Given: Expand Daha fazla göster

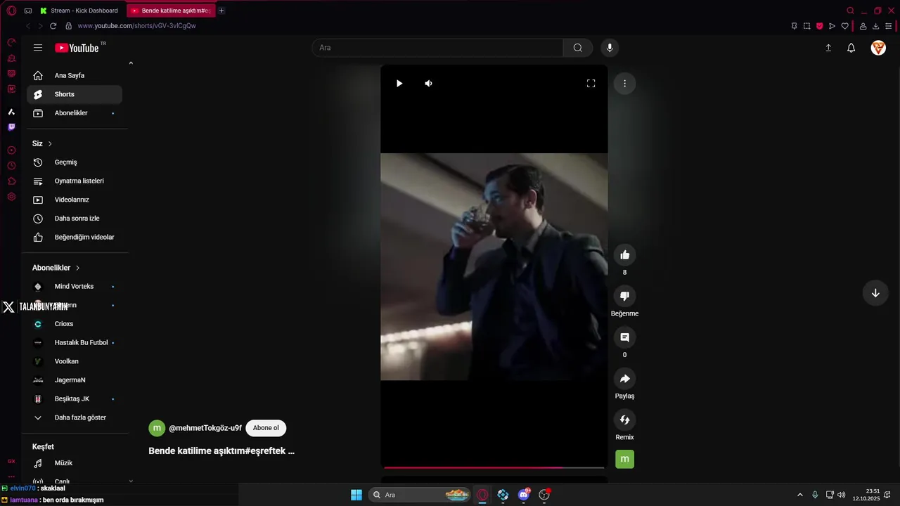Looking at the screenshot, I should (x=75, y=417).
